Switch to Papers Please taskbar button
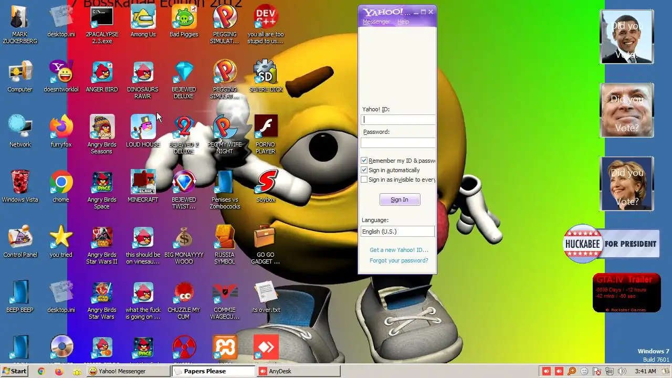Image resolution: width=672 pixels, height=378 pixels. point(213,371)
